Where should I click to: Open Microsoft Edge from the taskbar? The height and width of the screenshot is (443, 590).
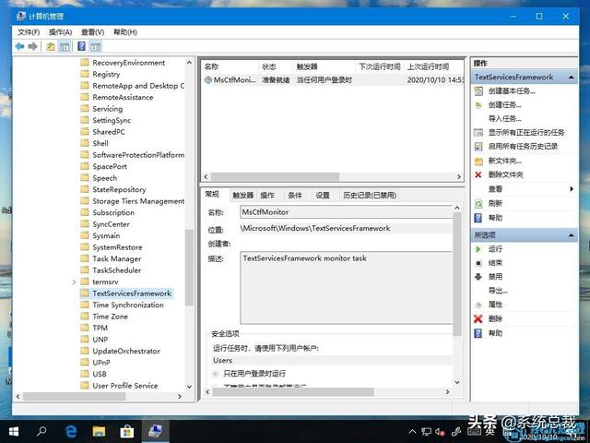point(71,431)
